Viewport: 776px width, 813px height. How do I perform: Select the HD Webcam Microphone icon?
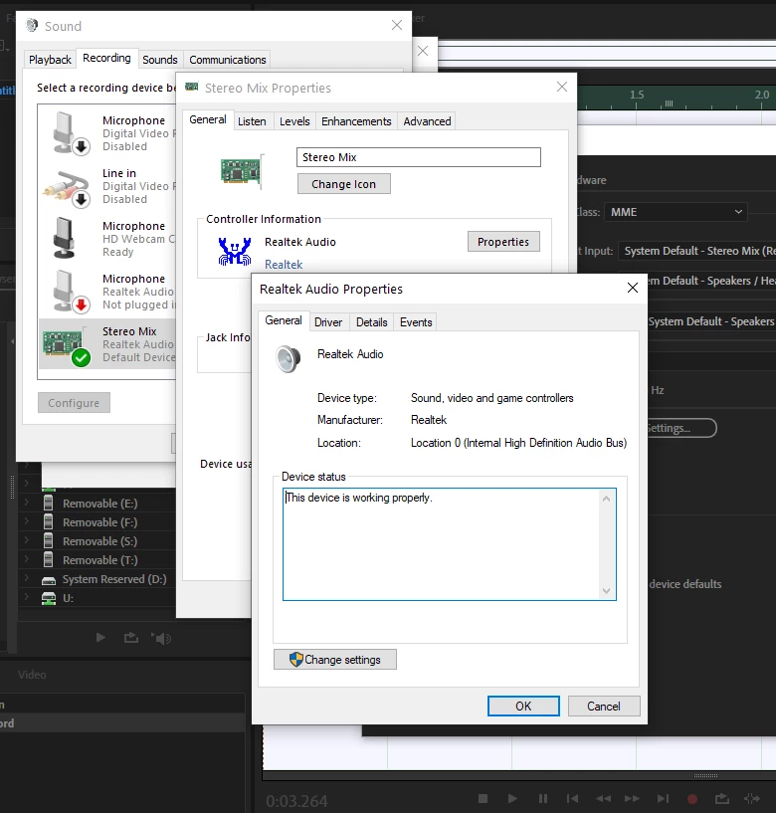pyautogui.click(x=65, y=238)
